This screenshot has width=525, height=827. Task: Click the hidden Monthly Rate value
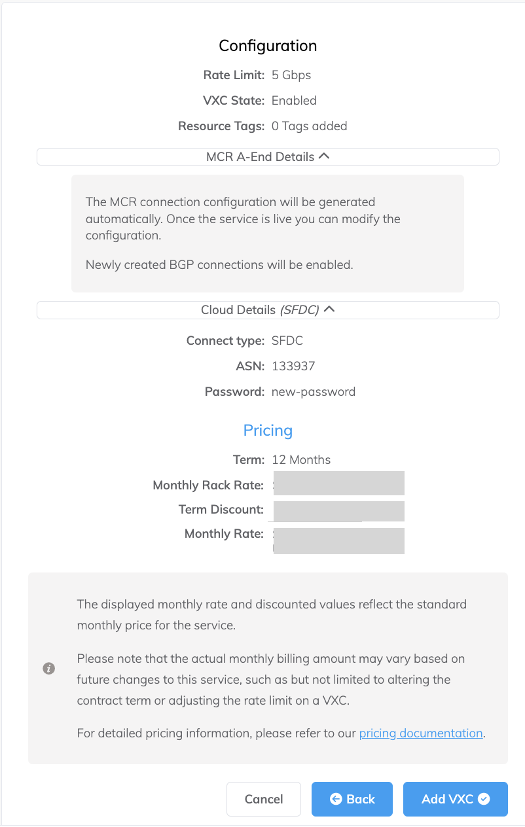(x=338, y=540)
